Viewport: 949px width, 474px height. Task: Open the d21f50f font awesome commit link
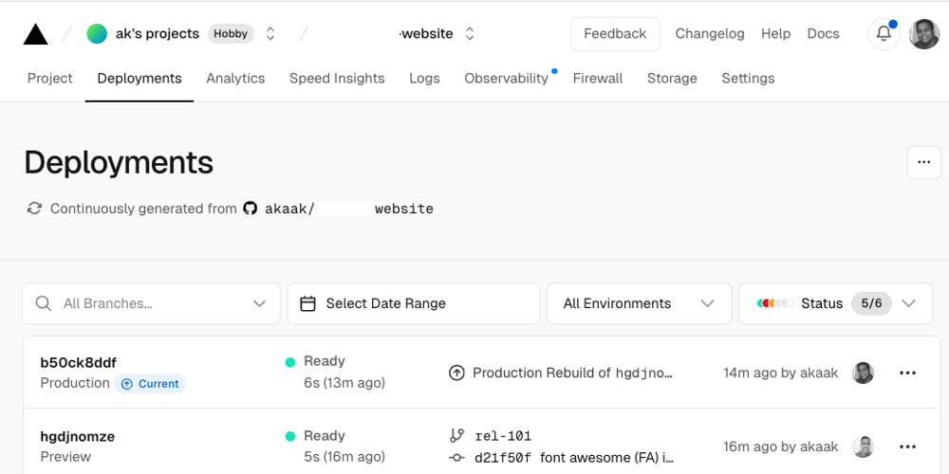click(x=574, y=458)
